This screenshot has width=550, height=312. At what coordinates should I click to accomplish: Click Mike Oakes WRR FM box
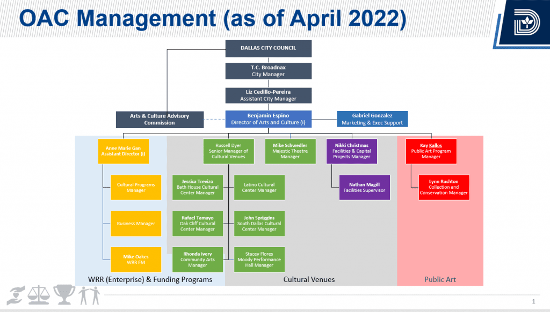pos(136,259)
